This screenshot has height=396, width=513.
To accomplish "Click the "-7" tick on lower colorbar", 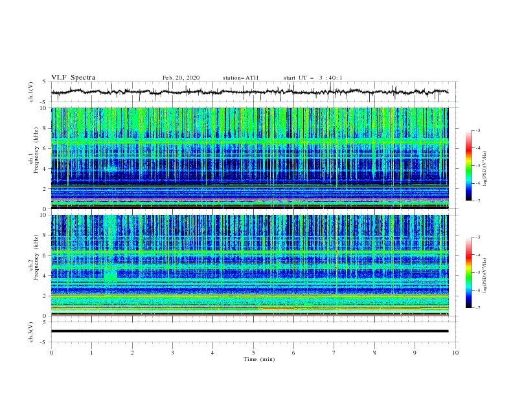I will 477,308.
